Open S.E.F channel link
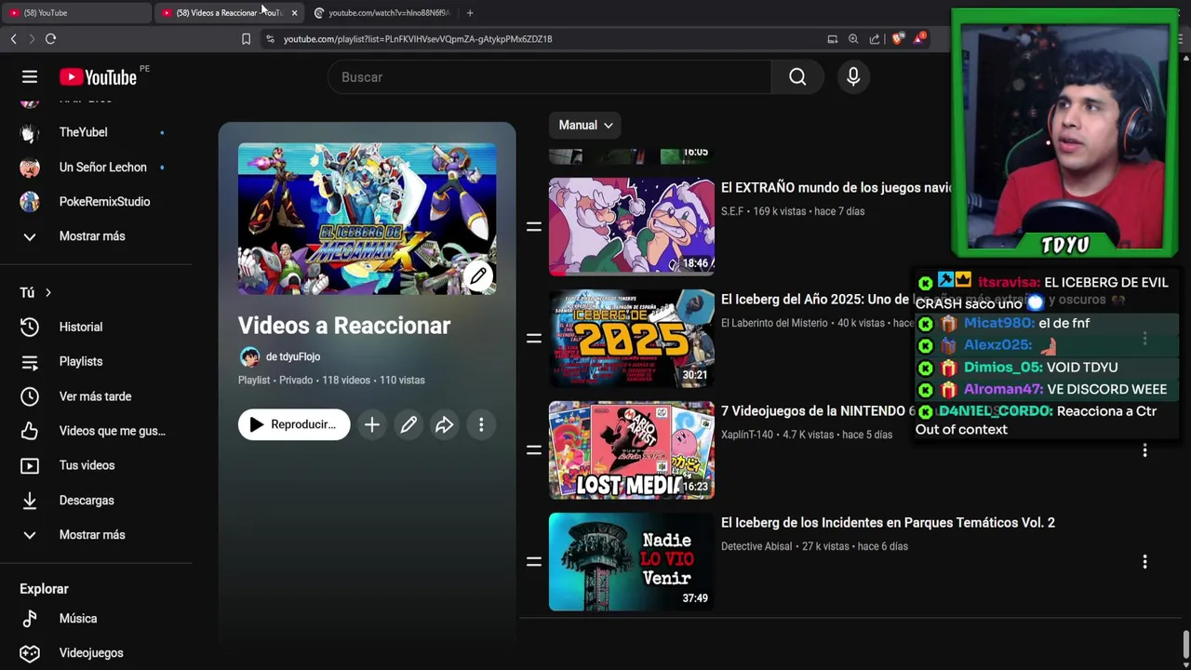 coord(732,211)
